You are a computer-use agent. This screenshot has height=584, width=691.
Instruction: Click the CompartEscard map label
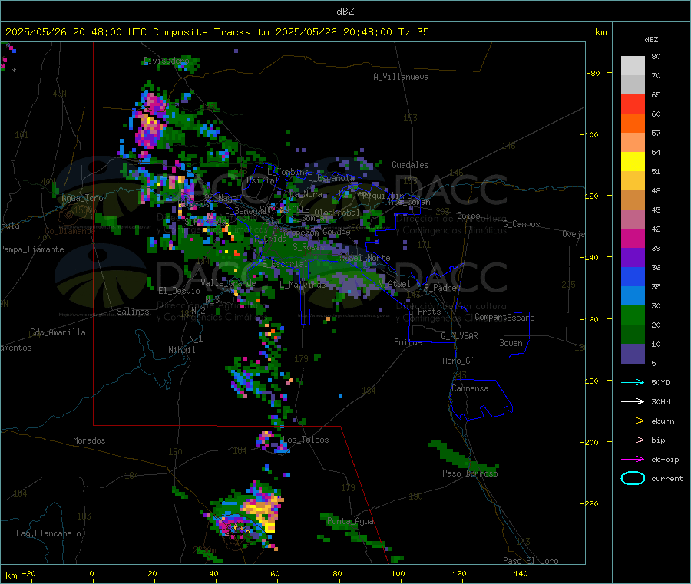[x=504, y=318]
